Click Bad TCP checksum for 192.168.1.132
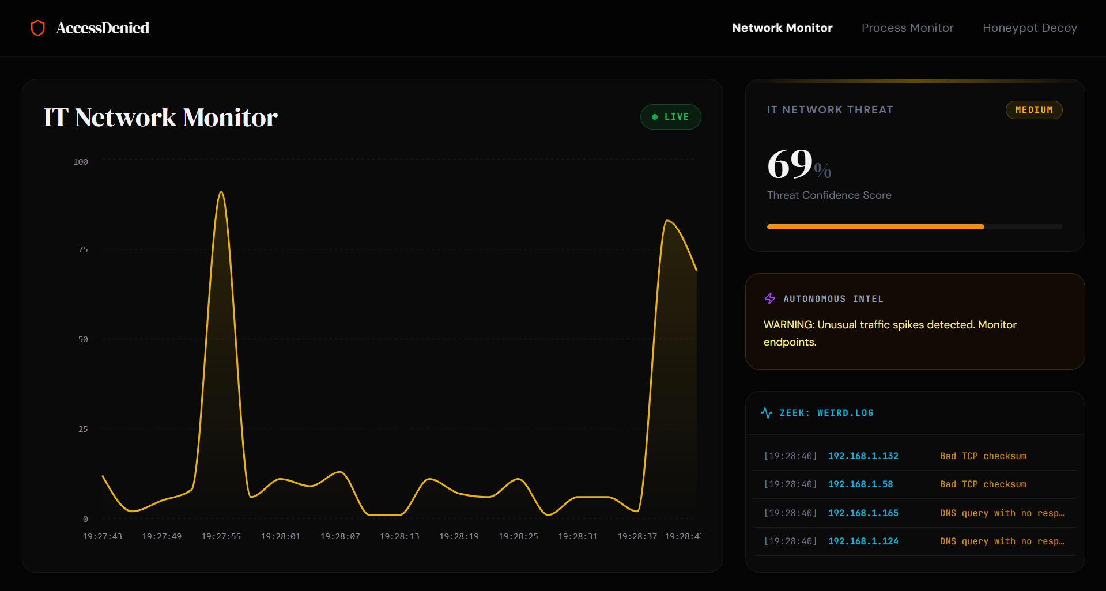 coord(983,456)
